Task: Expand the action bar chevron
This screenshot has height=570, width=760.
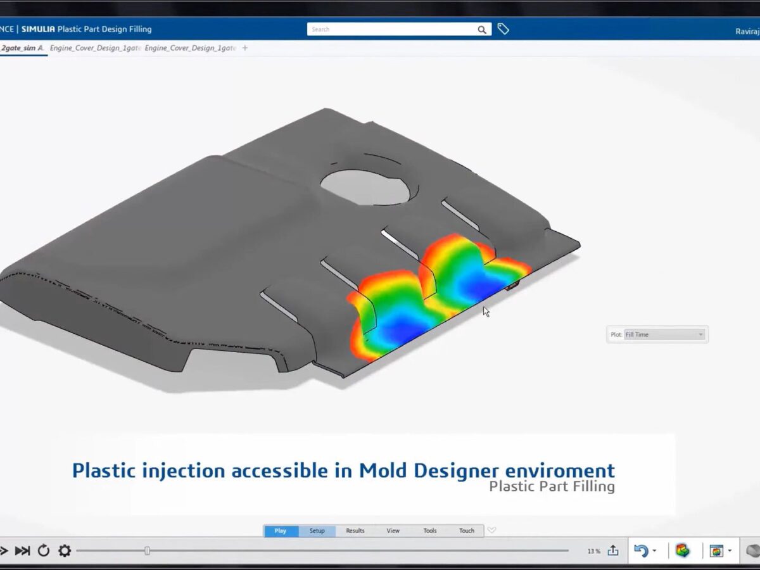Action: [x=491, y=531]
